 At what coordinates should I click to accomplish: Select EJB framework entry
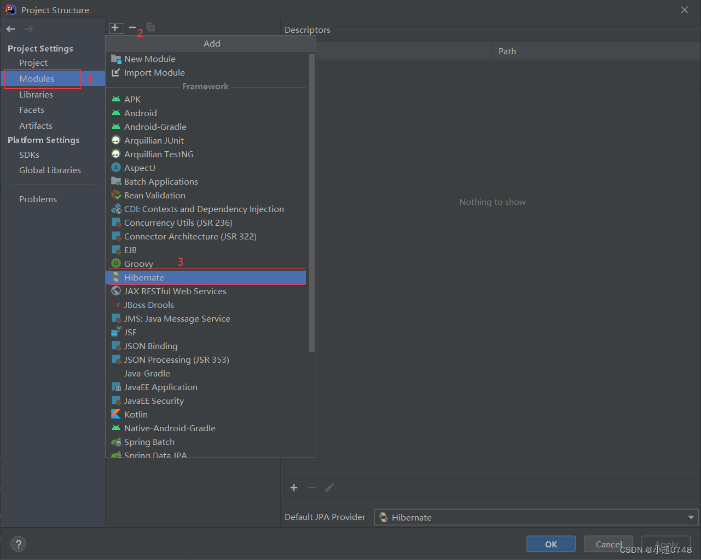tap(205, 250)
